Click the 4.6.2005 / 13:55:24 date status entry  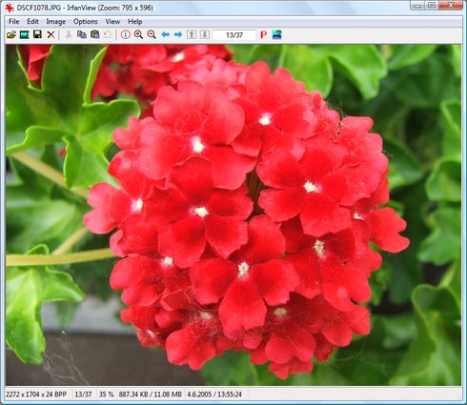coord(214,395)
